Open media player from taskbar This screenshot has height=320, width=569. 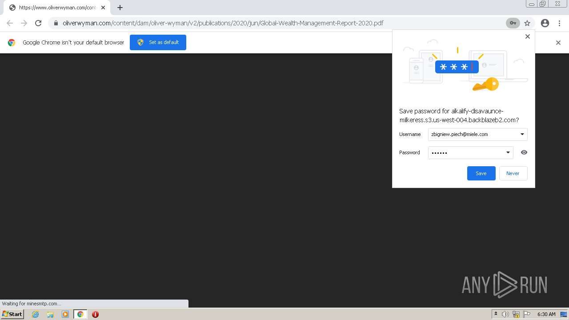pyautogui.click(x=65, y=314)
